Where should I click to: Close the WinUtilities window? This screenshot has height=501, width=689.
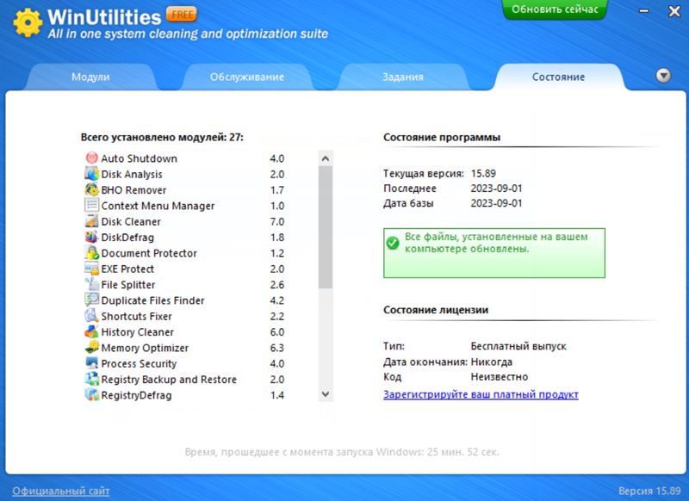(x=674, y=11)
